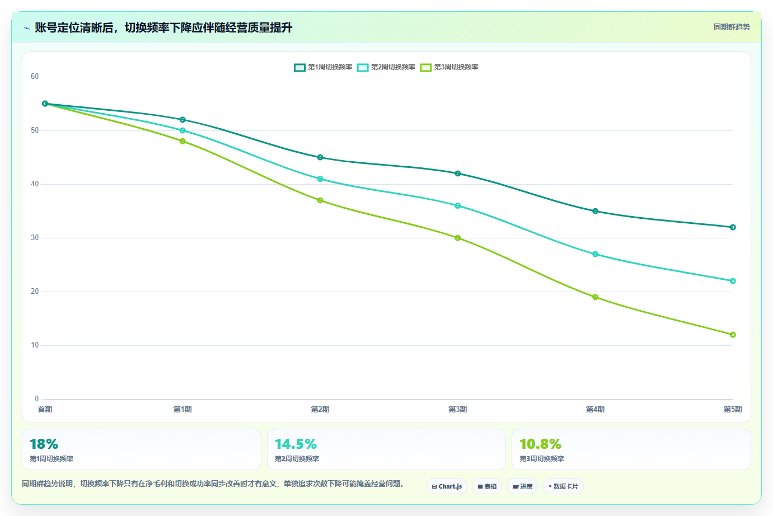Click the 同期群趋势说明 footnote text
The image size is (773, 516).
click(213, 484)
